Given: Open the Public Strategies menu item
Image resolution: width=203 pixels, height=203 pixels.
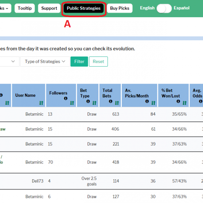Looking at the screenshot, I should tap(84, 8).
